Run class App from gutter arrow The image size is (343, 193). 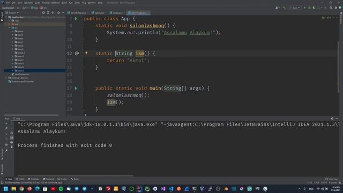coord(76,19)
